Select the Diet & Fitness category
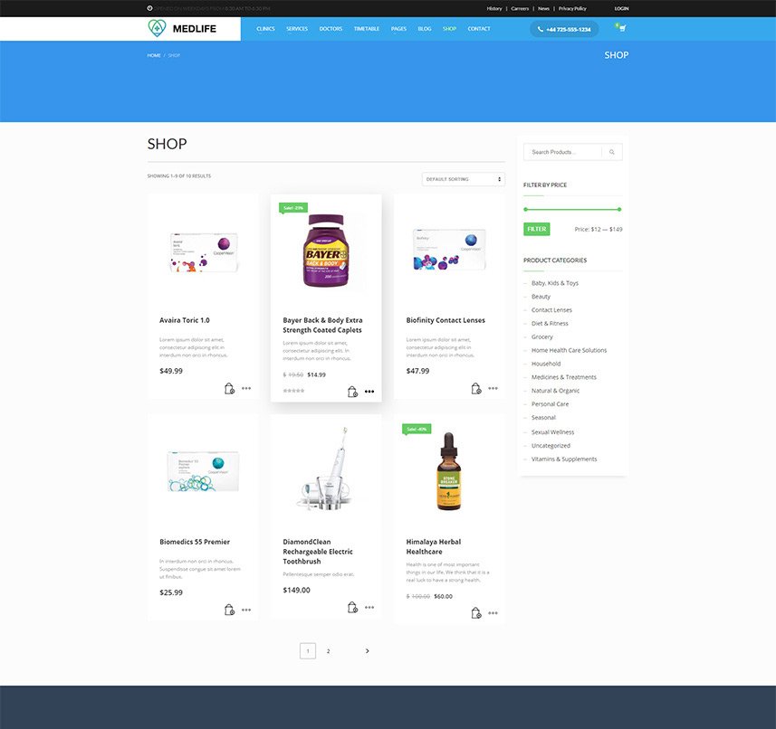The image size is (776, 729). tap(550, 323)
